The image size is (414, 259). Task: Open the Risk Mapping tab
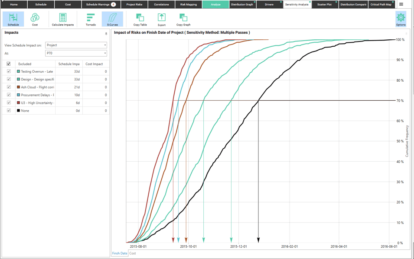pos(186,4)
